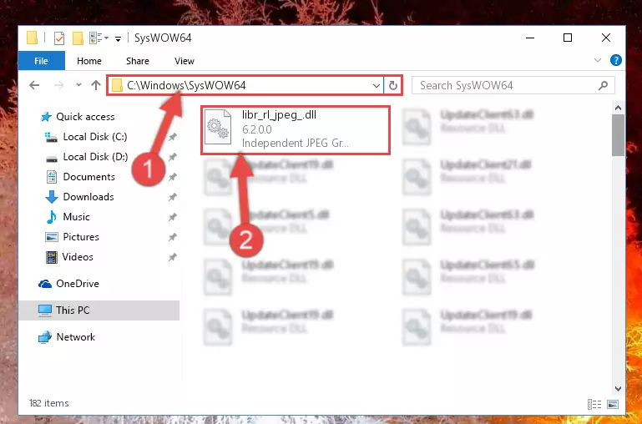Click the OneDrive cloud icon

[x=45, y=284]
